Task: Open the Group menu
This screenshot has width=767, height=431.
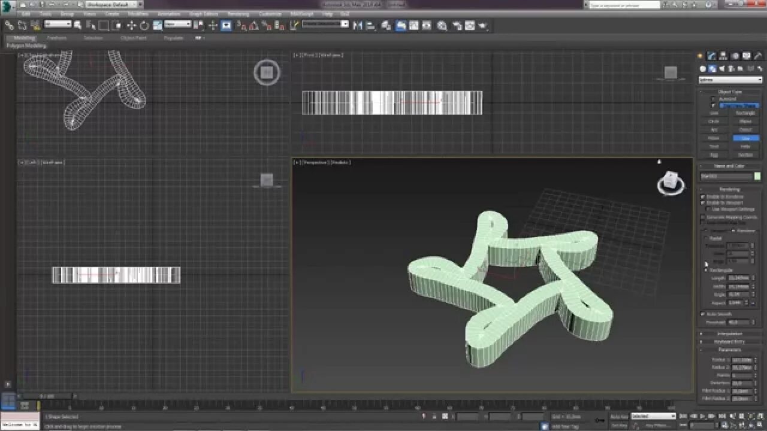Action: coord(67,14)
